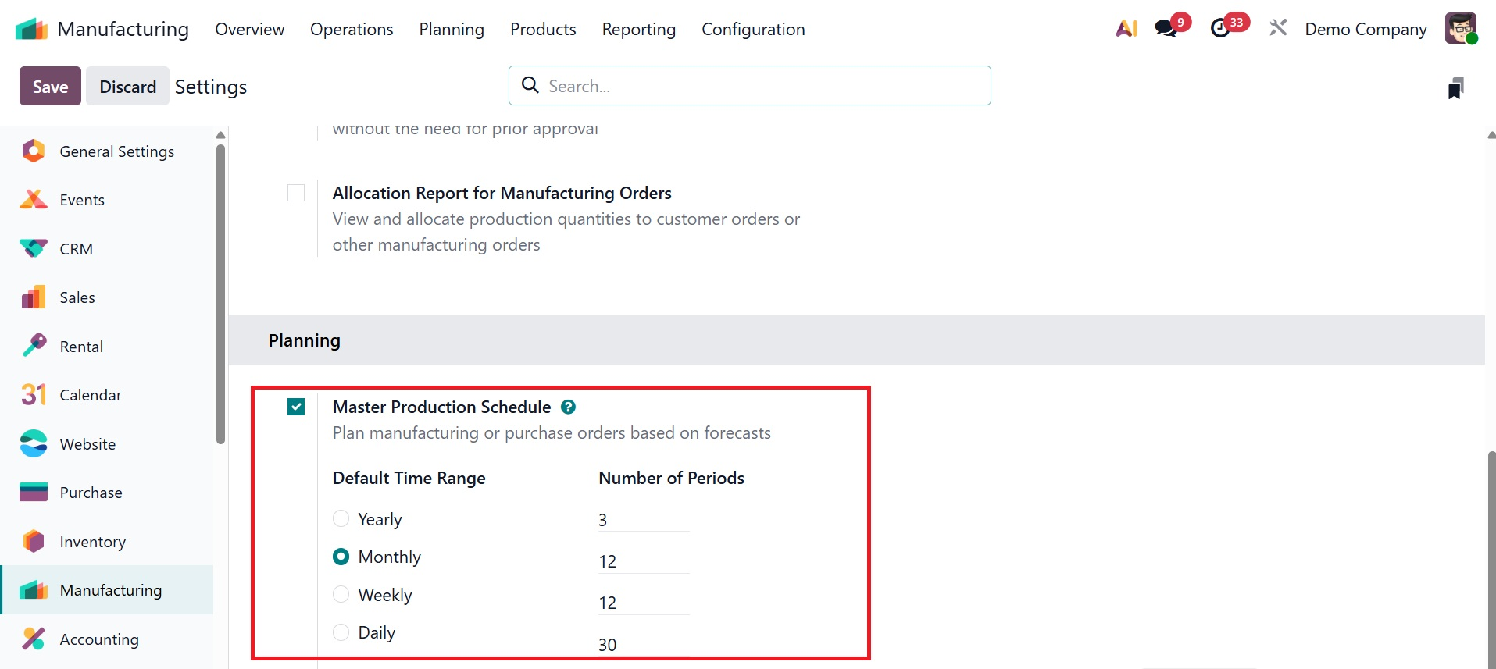Viewport: 1496px width, 669px height.
Task: Click the Save button
Action: click(50, 87)
